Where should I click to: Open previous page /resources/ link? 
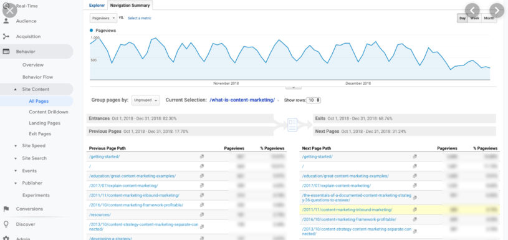(100, 214)
